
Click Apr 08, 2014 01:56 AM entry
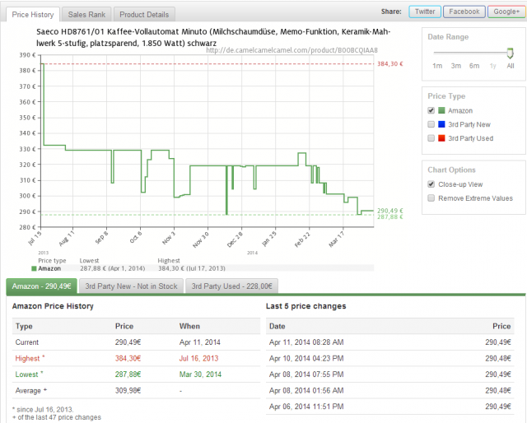[x=306, y=391]
